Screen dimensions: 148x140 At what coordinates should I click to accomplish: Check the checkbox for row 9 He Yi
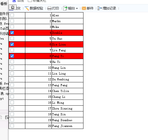[x=12, y=62]
